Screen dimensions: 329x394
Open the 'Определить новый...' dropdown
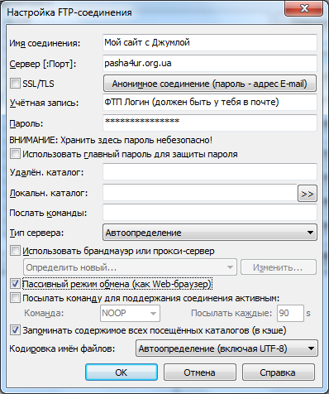[x=130, y=267]
